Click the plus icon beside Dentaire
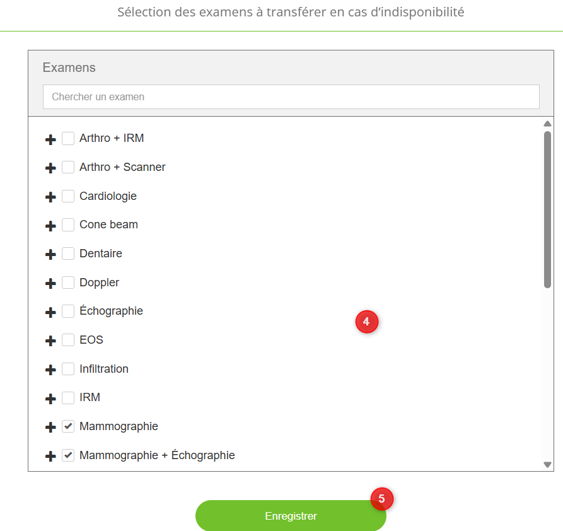Viewport: 563px width, 531px height. [x=51, y=255]
